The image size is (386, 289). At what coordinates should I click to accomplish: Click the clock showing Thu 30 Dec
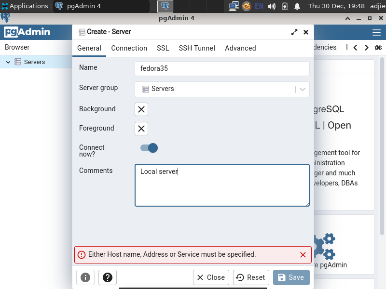[x=336, y=6]
